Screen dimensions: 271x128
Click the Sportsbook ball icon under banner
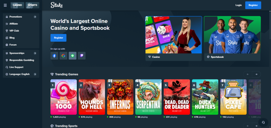click(208, 57)
